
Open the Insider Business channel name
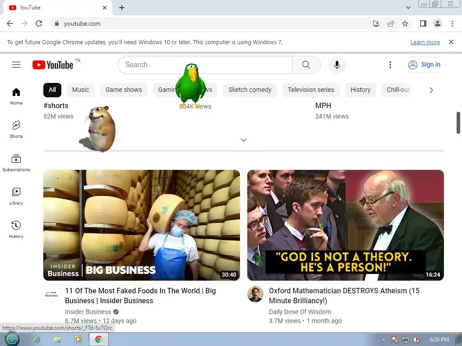(x=88, y=312)
